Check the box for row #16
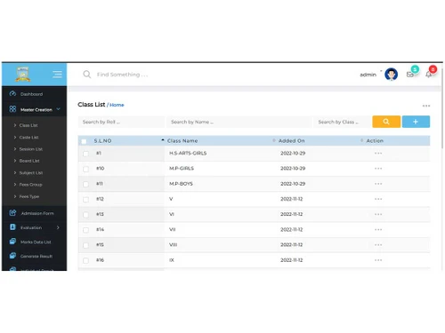 point(85,260)
